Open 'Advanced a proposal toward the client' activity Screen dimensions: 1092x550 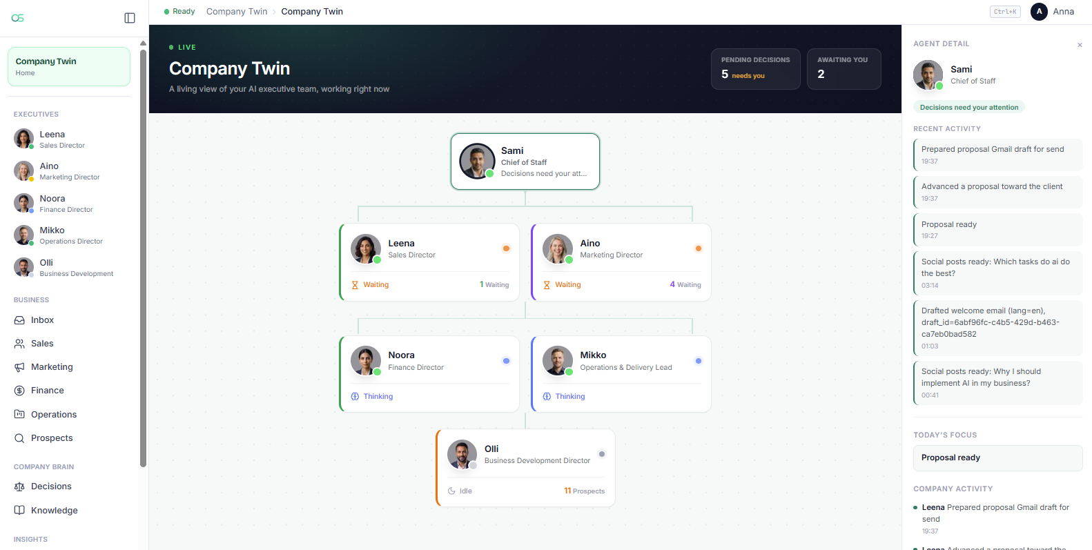pos(998,192)
